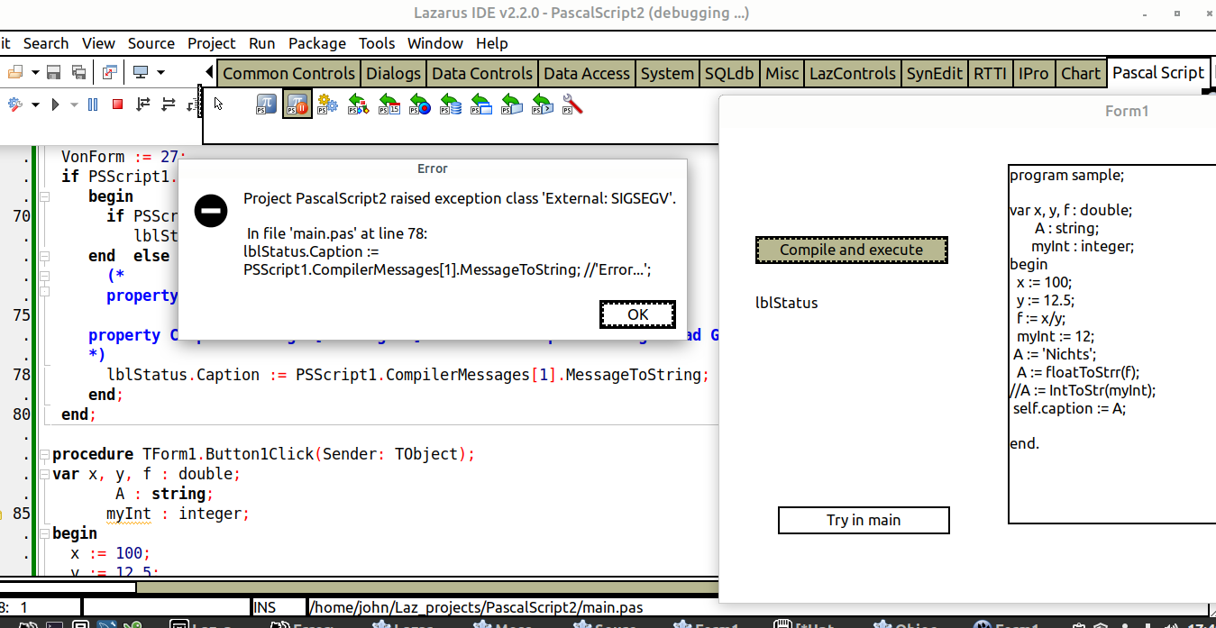Click OK in the Error dialog
1216x628 pixels.
pyautogui.click(x=637, y=314)
